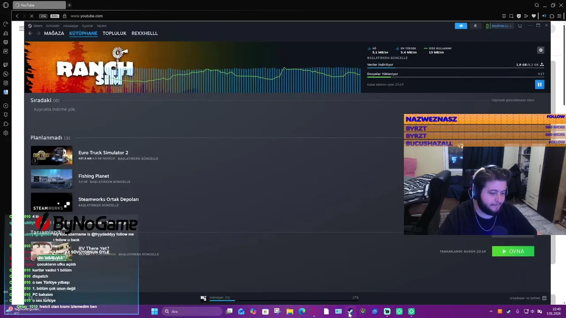566x318 pixels.
Task: Open Arkadaşlar ve Sohbet panel
Action: (528, 298)
